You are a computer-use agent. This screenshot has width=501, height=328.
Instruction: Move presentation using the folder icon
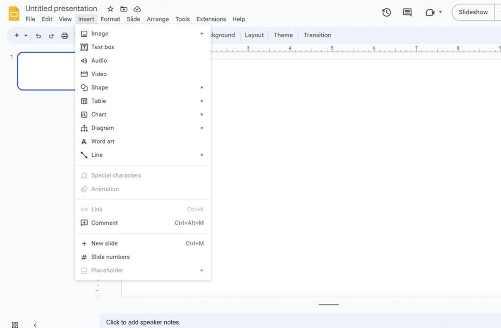124,9
